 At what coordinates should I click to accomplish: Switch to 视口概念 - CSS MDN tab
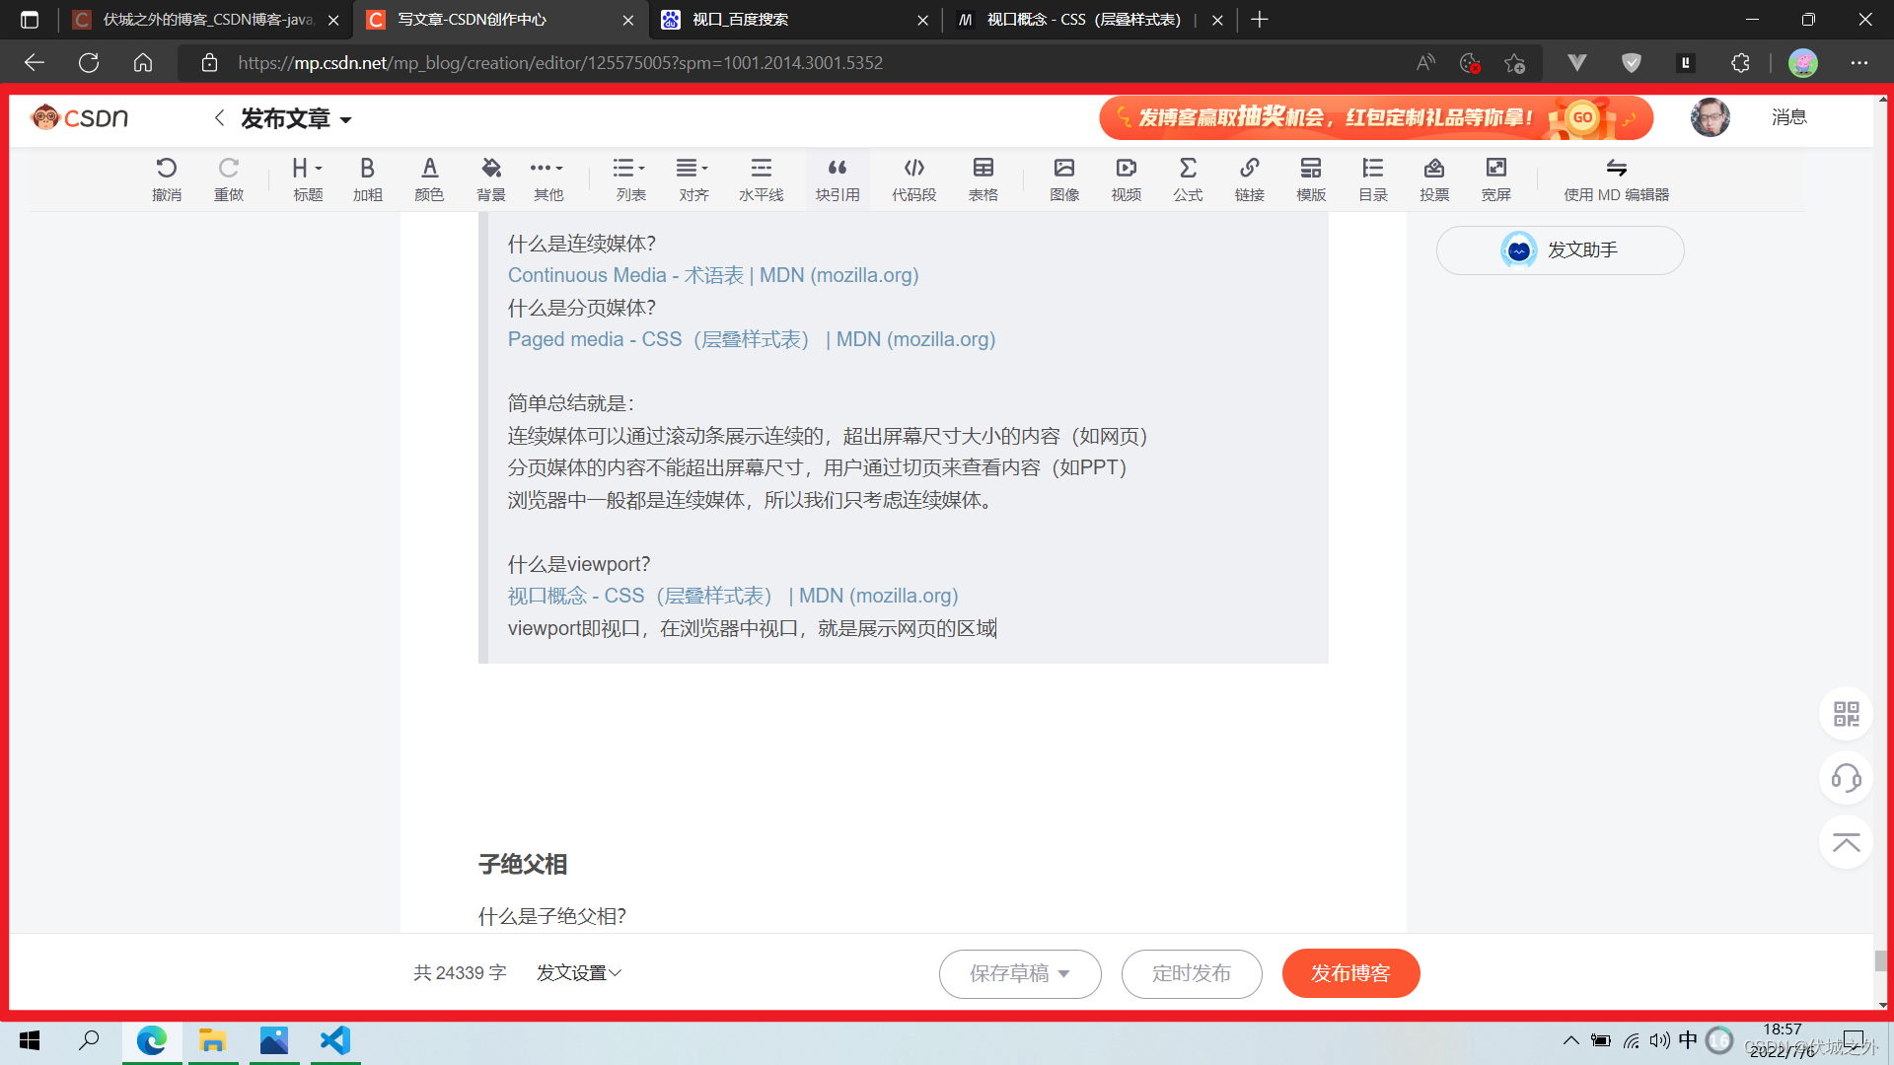[1082, 20]
